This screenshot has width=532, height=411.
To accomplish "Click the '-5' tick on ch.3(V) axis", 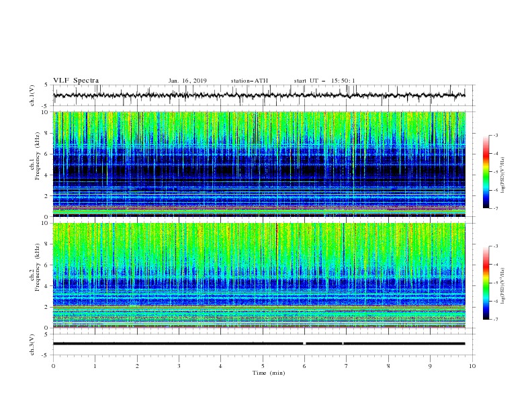I will 46,355.
